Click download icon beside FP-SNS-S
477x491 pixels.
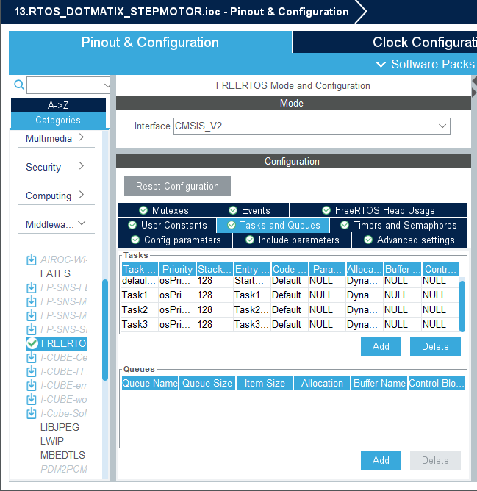32,329
